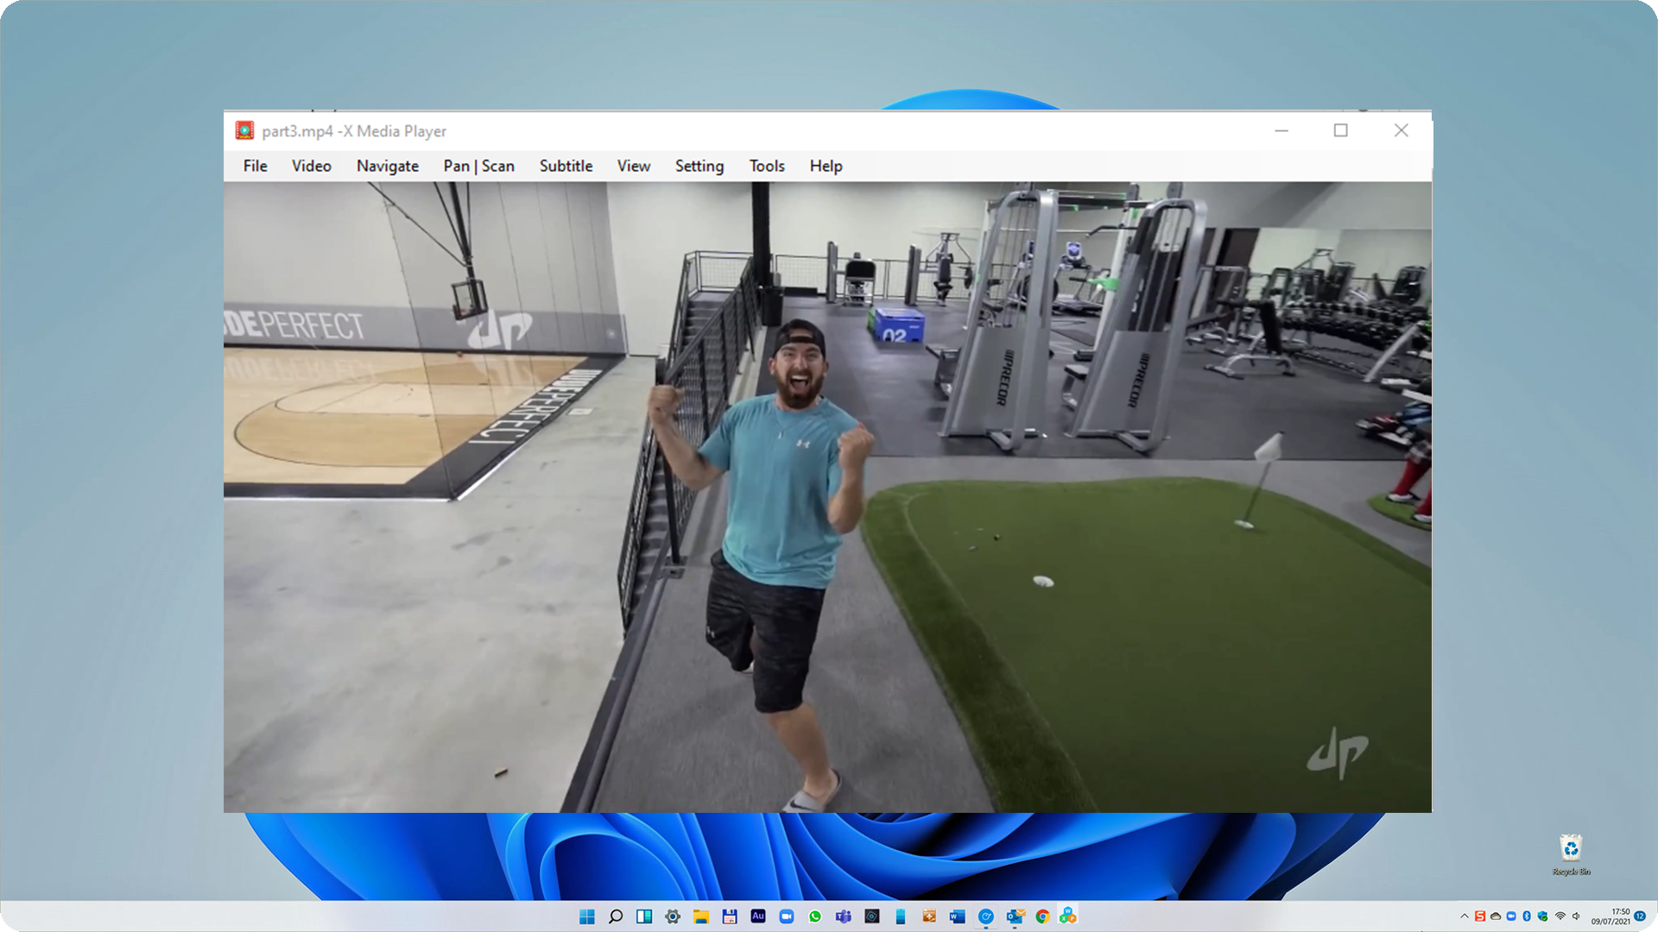Open taskbar Search
This screenshot has height=932, width=1658.
tap(616, 916)
